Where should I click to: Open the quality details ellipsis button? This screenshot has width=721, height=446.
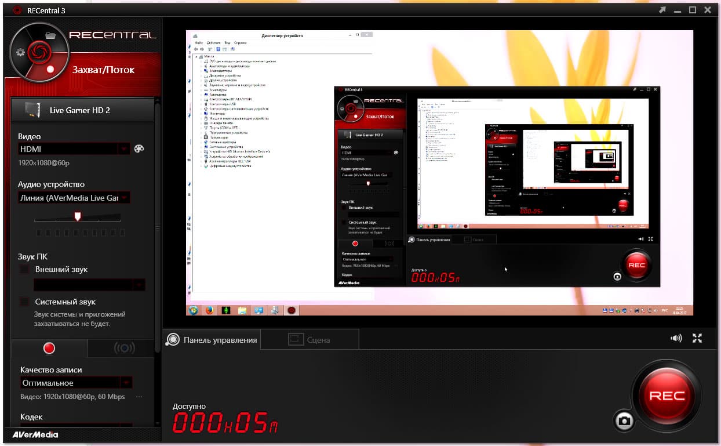pyautogui.click(x=139, y=397)
